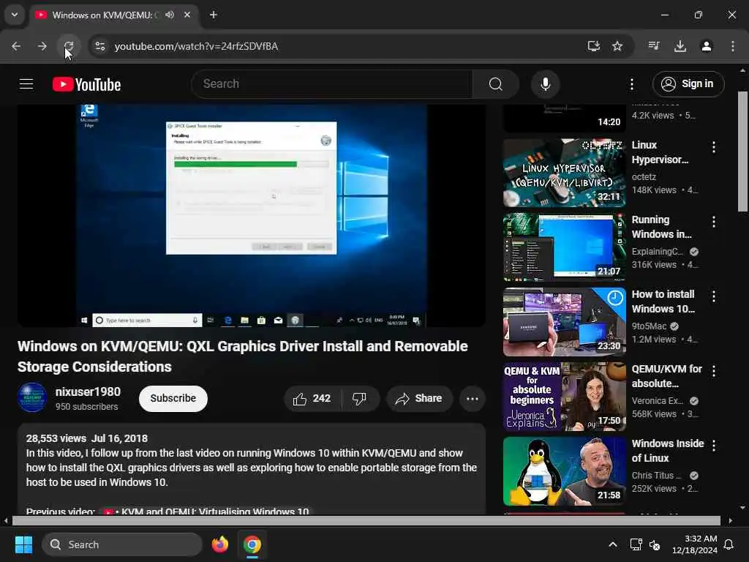Open Chrome downloads
Image resolution: width=749 pixels, height=562 pixels.
(680, 46)
